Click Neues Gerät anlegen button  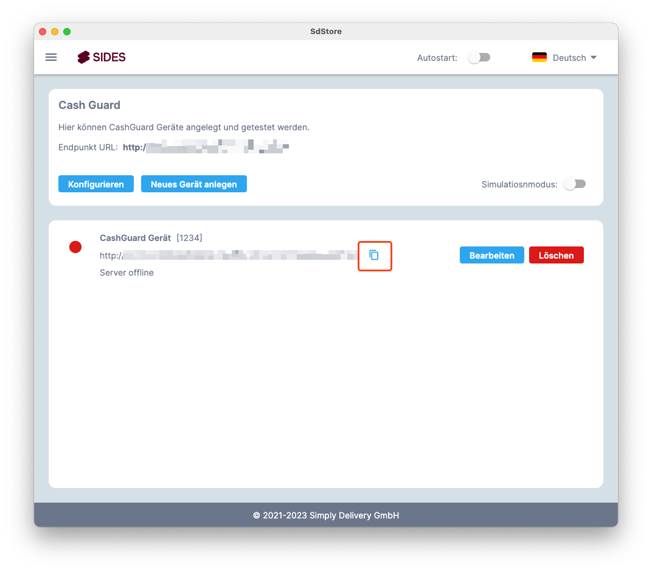click(194, 184)
